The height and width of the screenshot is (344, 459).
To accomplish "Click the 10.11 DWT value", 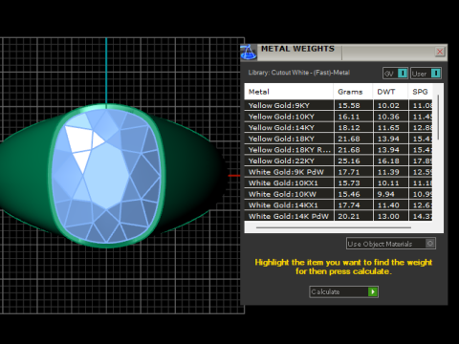I will point(388,183).
